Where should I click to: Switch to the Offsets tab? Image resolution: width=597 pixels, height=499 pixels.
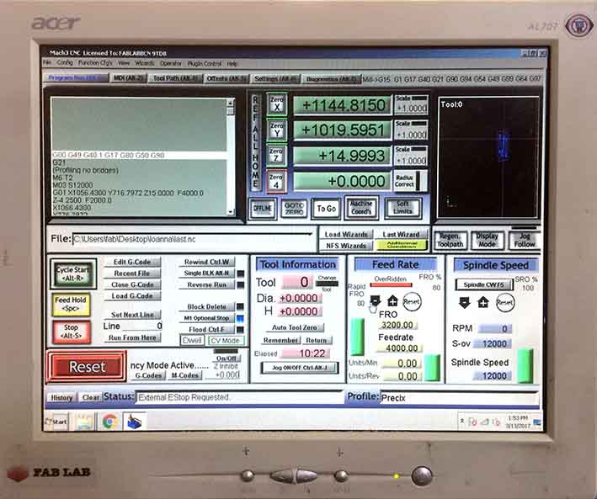tap(227, 79)
